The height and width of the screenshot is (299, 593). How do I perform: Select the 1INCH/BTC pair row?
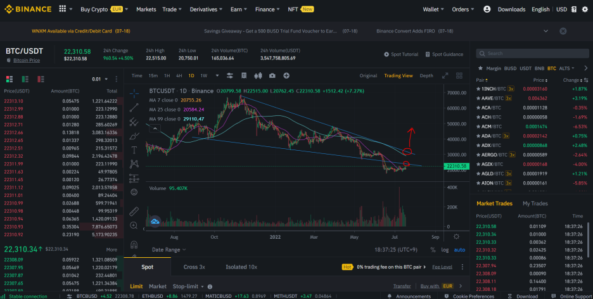pos(532,89)
